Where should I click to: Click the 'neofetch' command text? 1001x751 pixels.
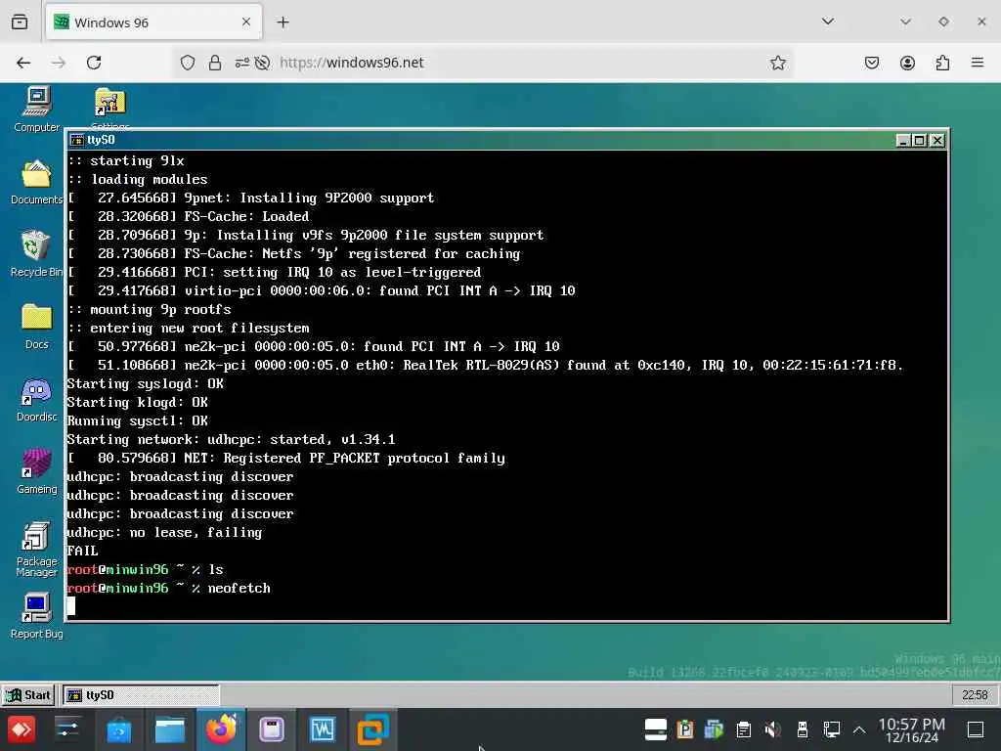click(239, 588)
